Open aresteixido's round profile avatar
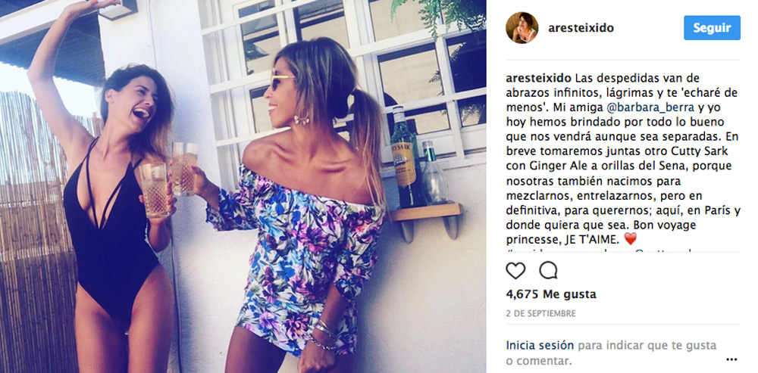Screen dimensions: 758x373 click(x=522, y=28)
